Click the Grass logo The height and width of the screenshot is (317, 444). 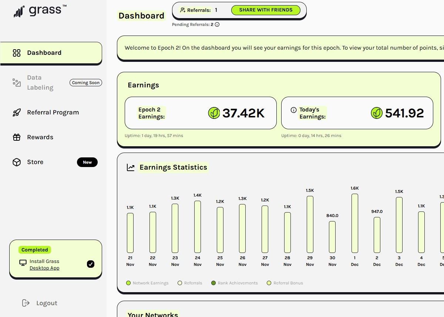[40, 10]
